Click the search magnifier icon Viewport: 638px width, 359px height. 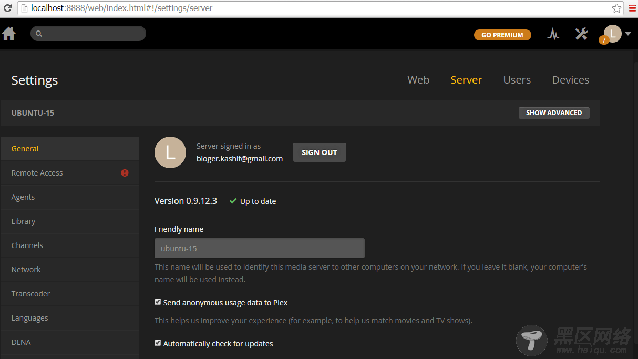click(39, 34)
